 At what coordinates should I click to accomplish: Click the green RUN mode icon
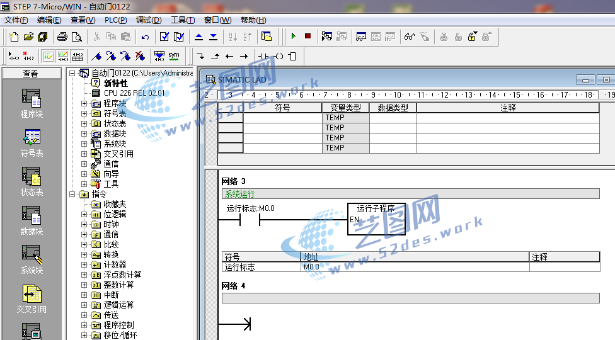click(294, 37)
